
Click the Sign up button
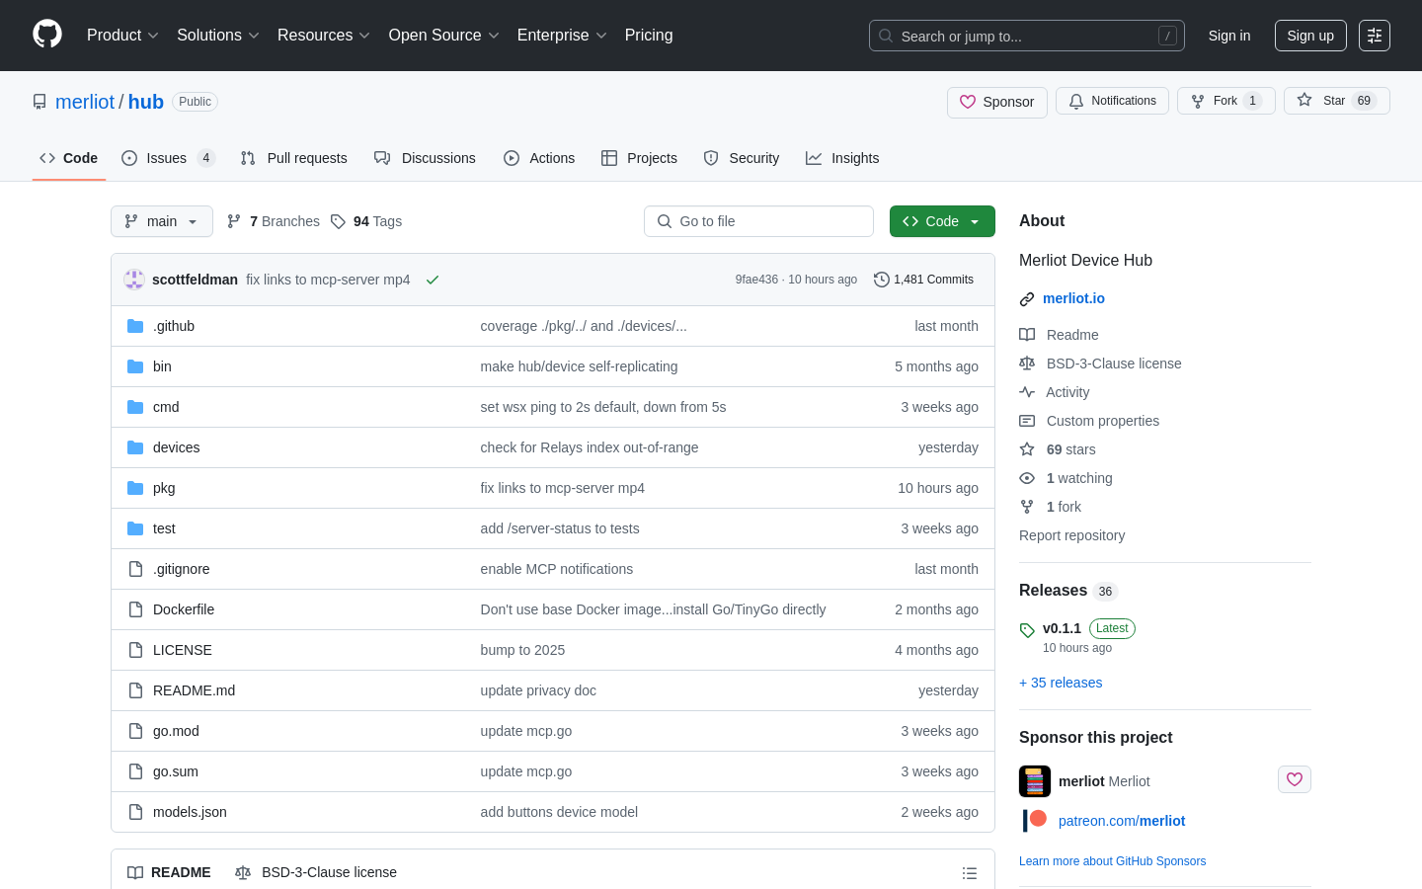click(1310, 36)
